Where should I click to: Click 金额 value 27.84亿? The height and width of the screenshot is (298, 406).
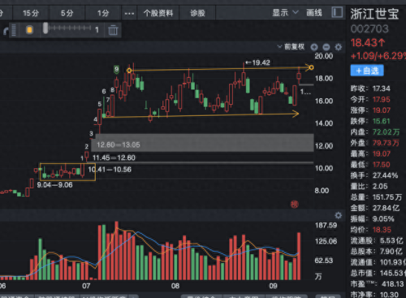pos(386,208)
